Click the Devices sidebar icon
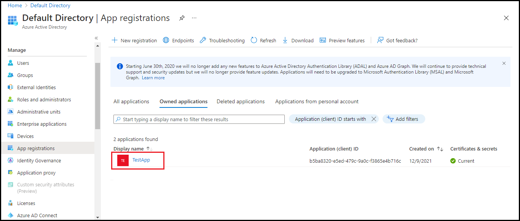This screenshot has width=520, height=221. point(10,136)
